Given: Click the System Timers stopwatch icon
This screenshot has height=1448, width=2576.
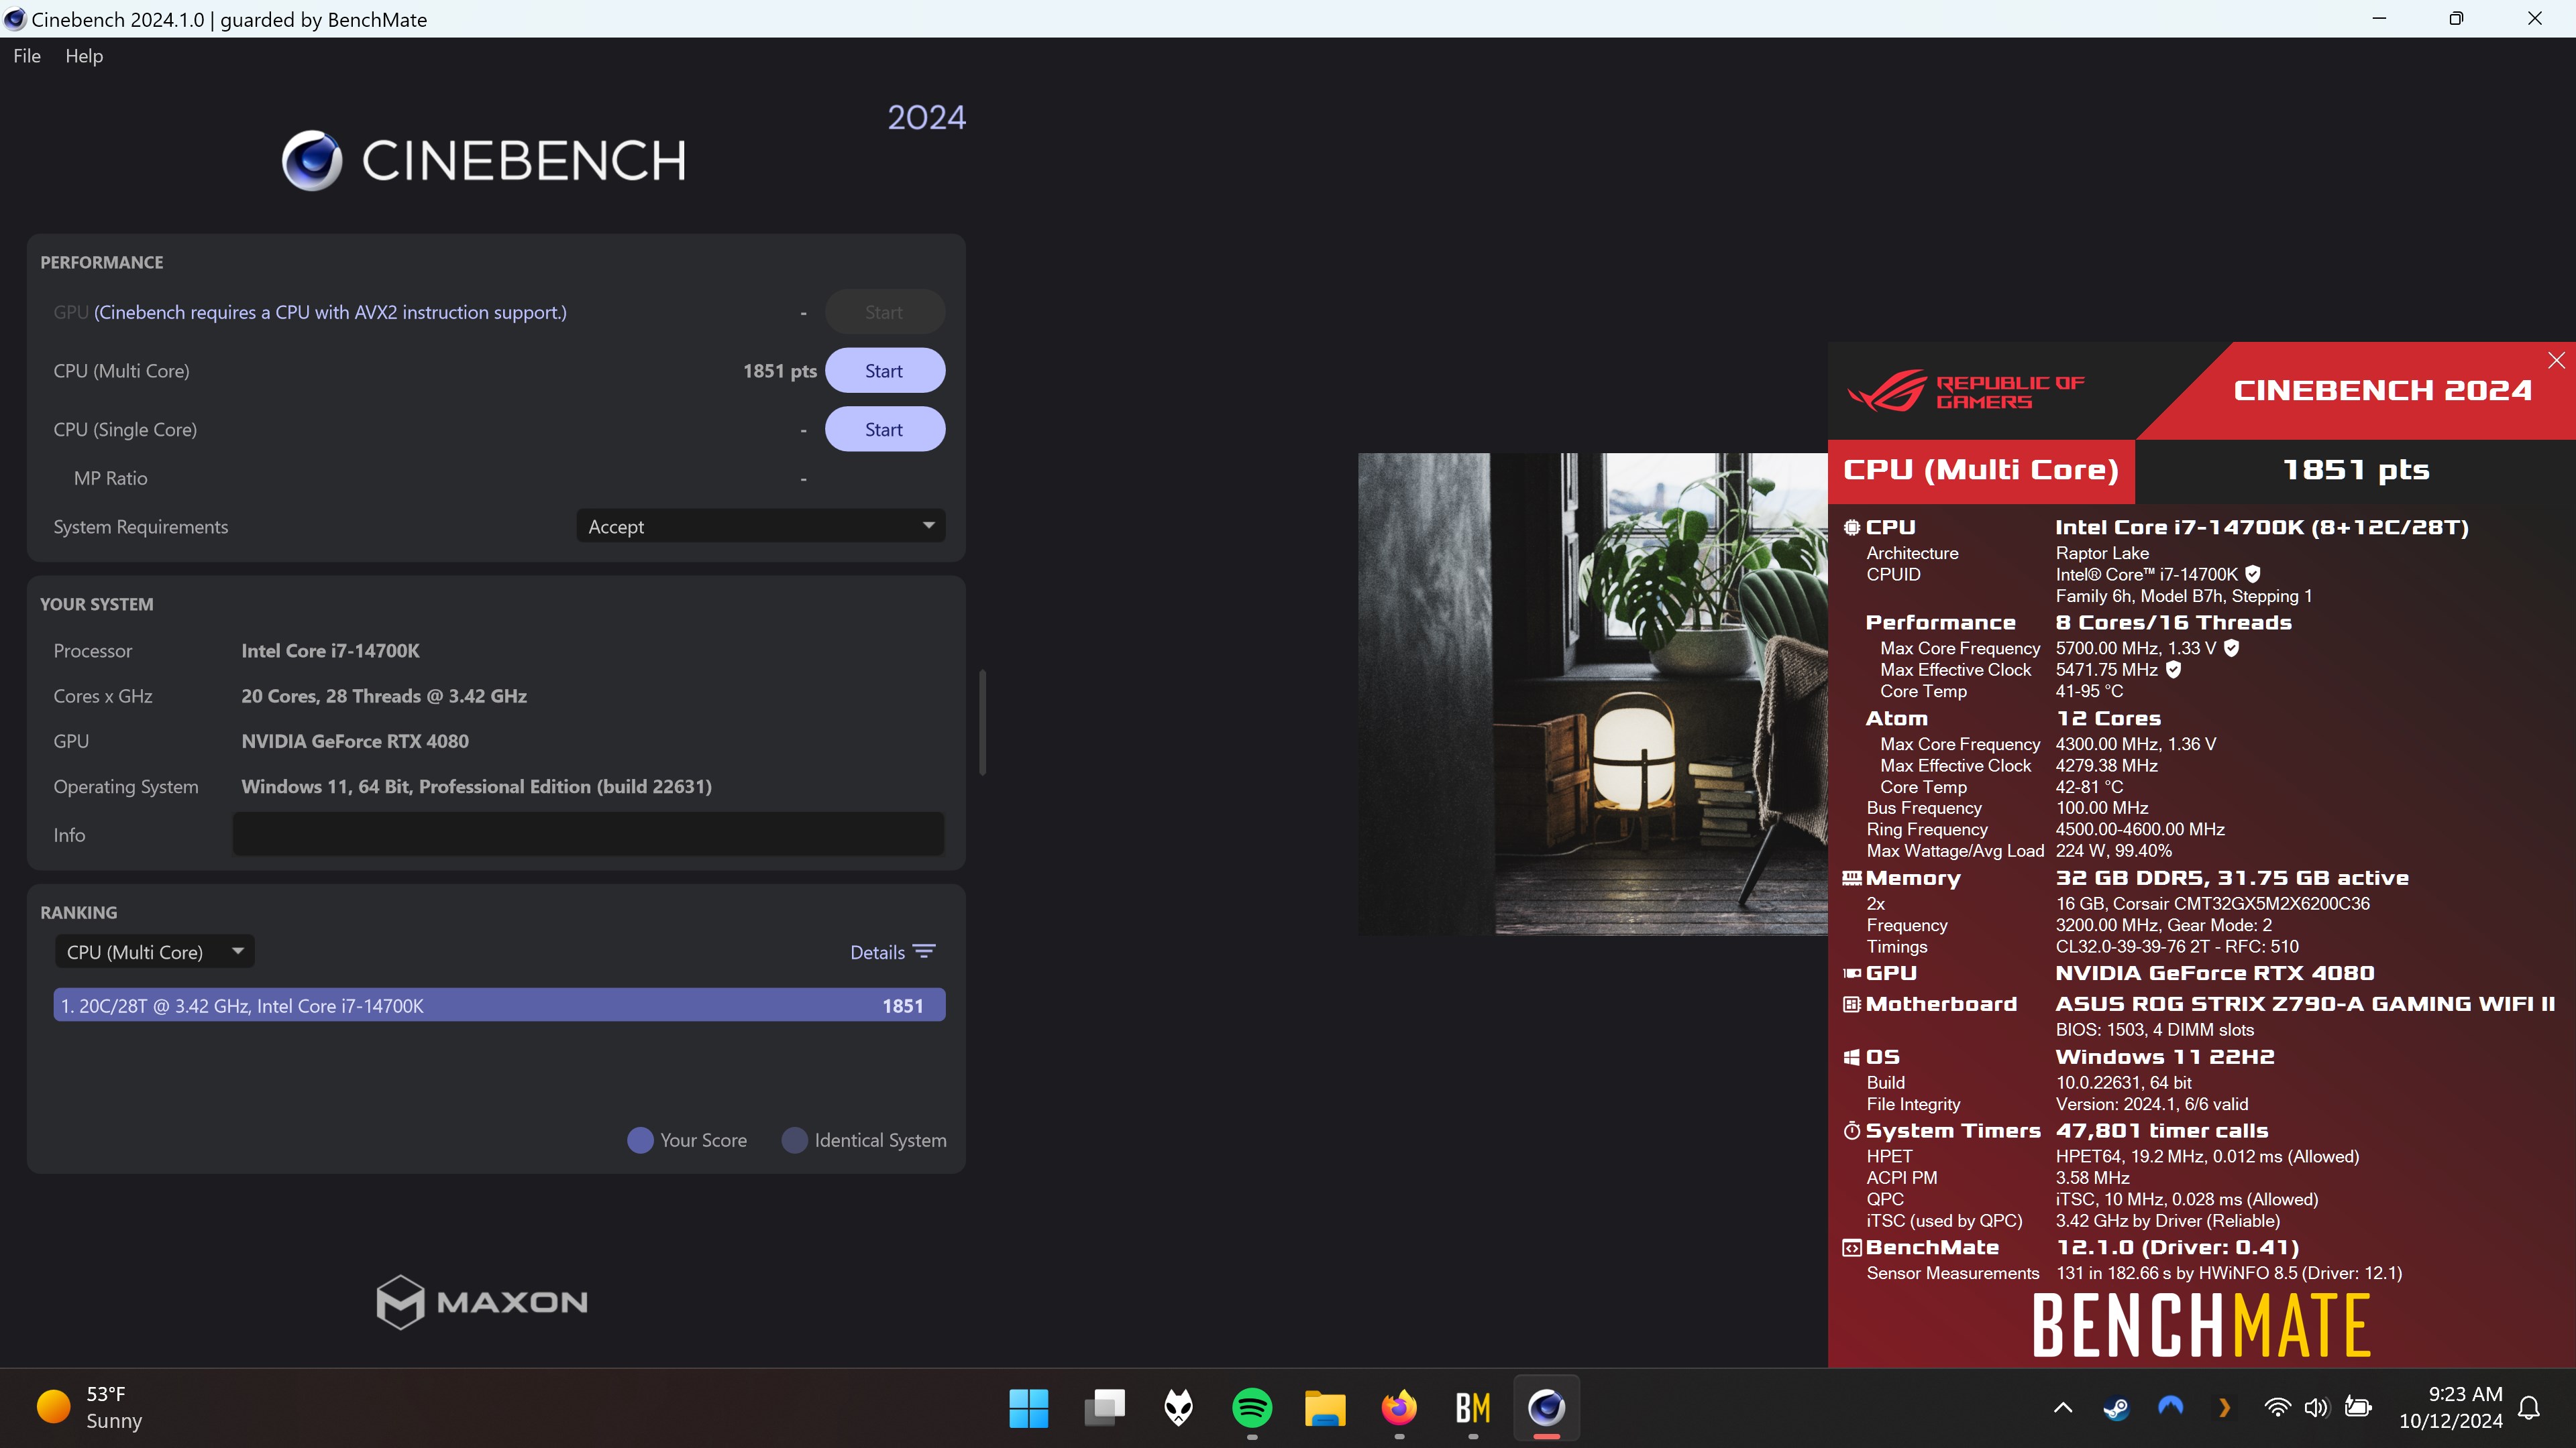Looking at the screenshot, I should (1852, 1130).
